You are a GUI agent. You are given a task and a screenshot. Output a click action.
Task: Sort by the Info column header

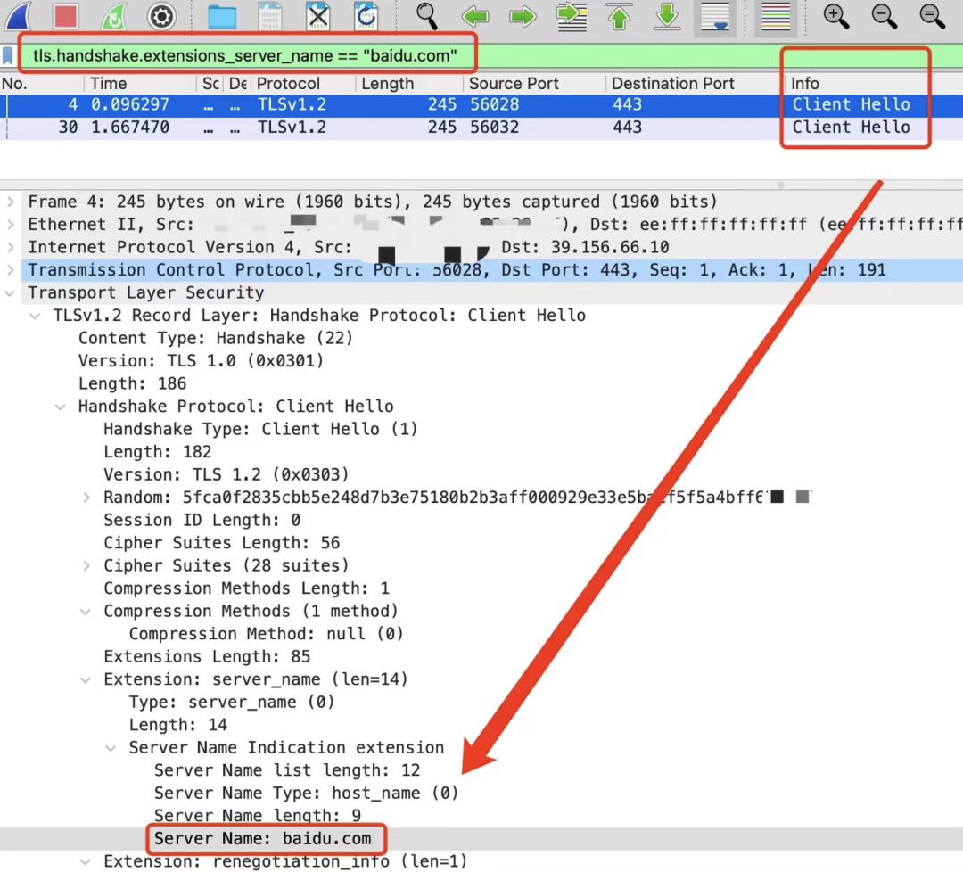coord(873,84)
